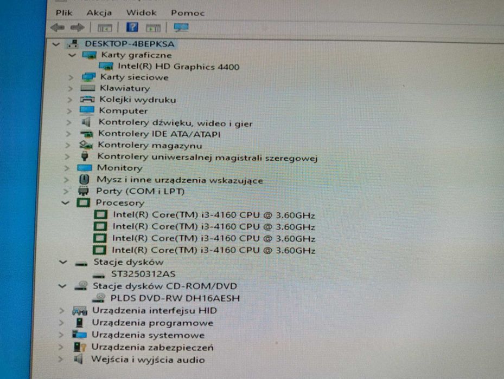
Task: Click the Karty sieciowe network icon
Action: coord(88,77)
